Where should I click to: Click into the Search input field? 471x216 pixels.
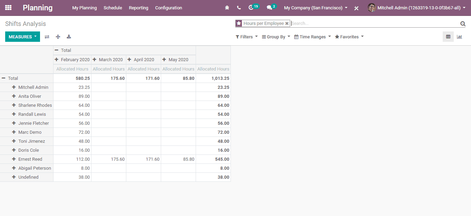375,24
